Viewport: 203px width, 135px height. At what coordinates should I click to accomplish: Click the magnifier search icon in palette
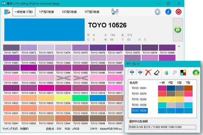pyautogui.click(x=174, y=73)
